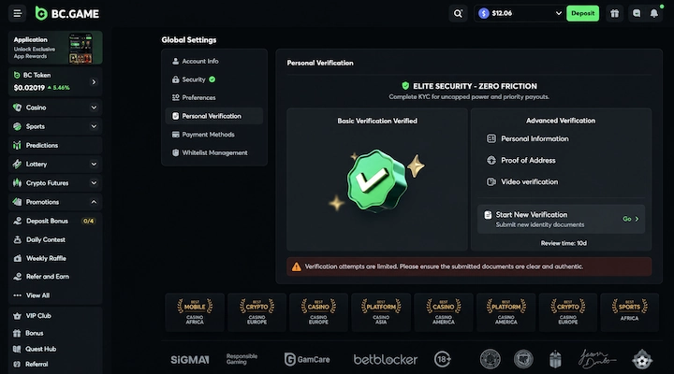Click the VIP Club crown icon
Screen dimensions: 674x374
click(17, 316)
